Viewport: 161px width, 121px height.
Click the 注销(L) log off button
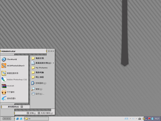point(32,113)
